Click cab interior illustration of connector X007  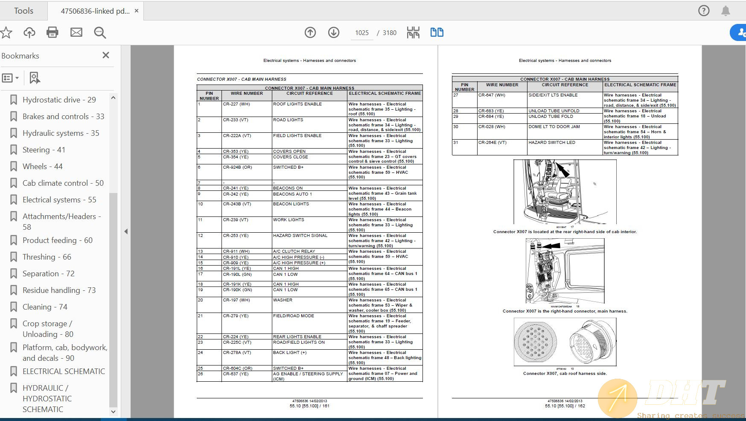(x=565, y=192)
